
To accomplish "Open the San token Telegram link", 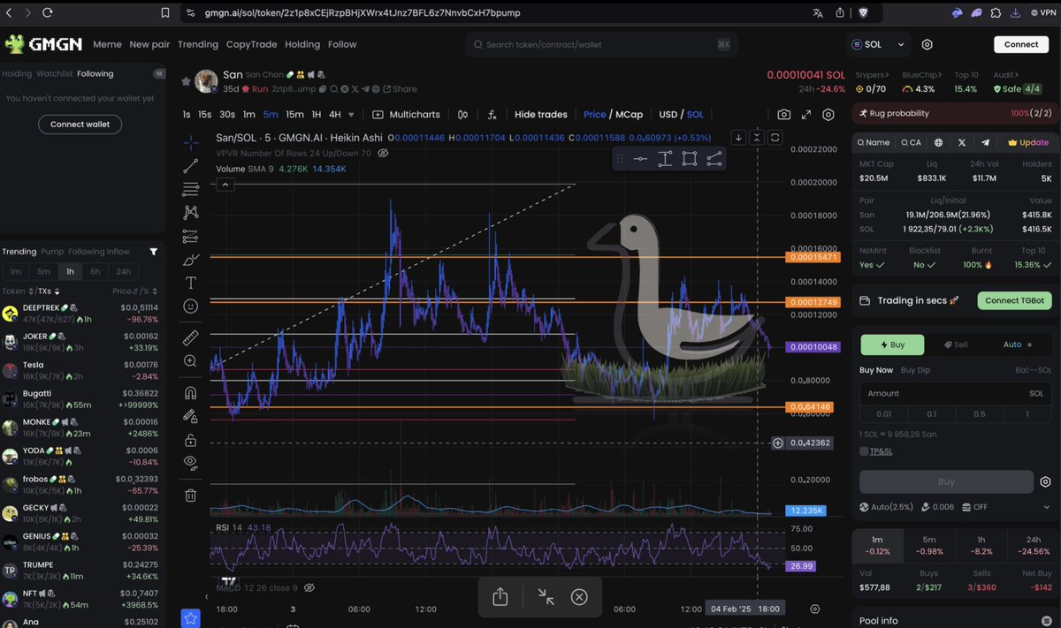I will 366,89.
